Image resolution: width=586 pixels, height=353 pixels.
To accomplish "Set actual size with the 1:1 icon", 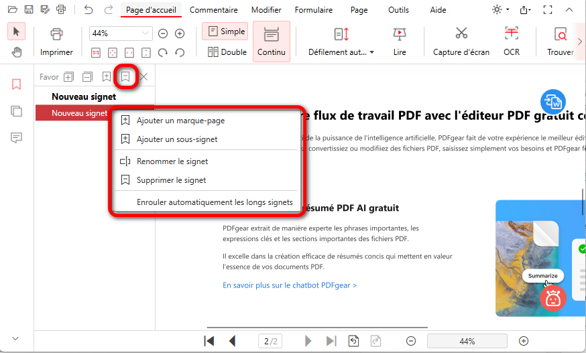I will tap(96, 53).
